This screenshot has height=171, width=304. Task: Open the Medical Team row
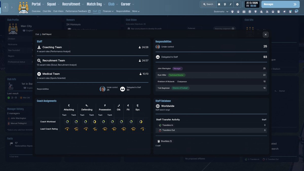click(x=92, y=76)
